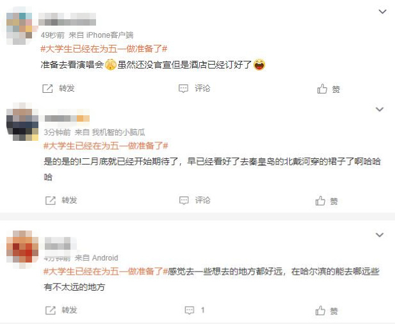Expand chevron menu on first post
Screen dimensions: 395x324
[x=382, y=12]
